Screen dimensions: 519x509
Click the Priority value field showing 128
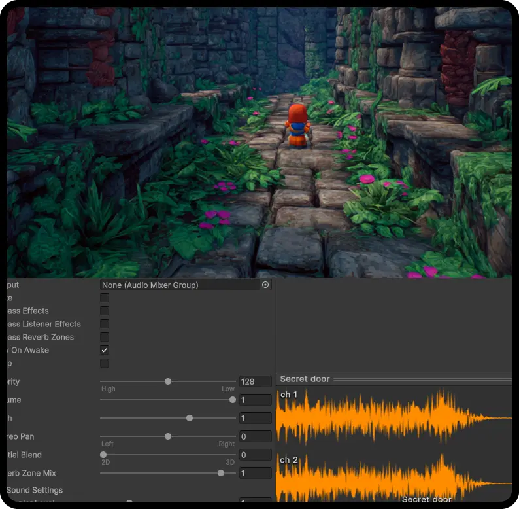point(255,381)
